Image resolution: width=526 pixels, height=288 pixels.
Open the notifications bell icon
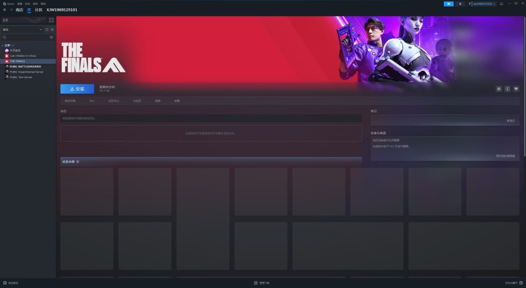click(460, 4)
